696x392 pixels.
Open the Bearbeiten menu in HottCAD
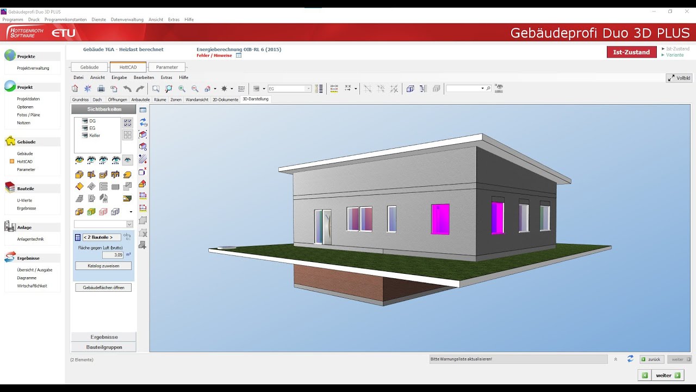144,77
